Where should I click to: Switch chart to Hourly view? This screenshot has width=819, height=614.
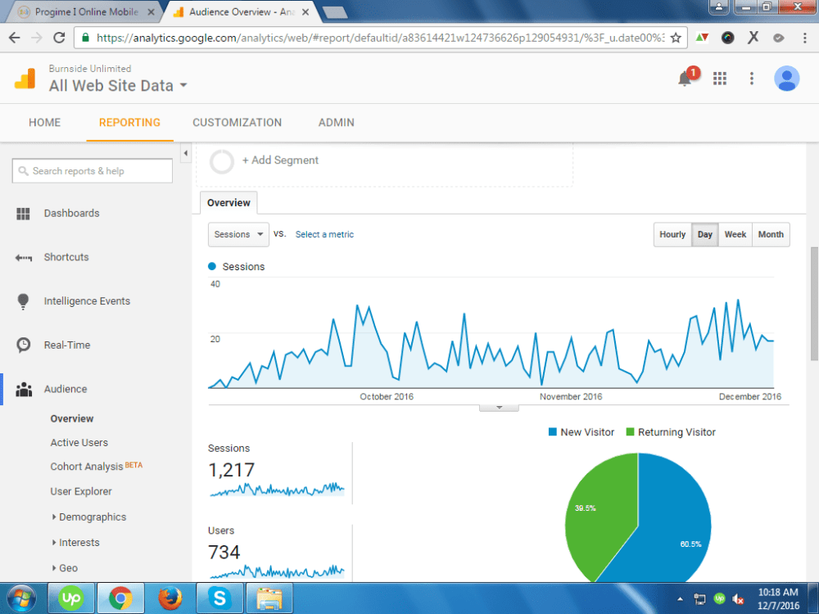pos(672,234)
